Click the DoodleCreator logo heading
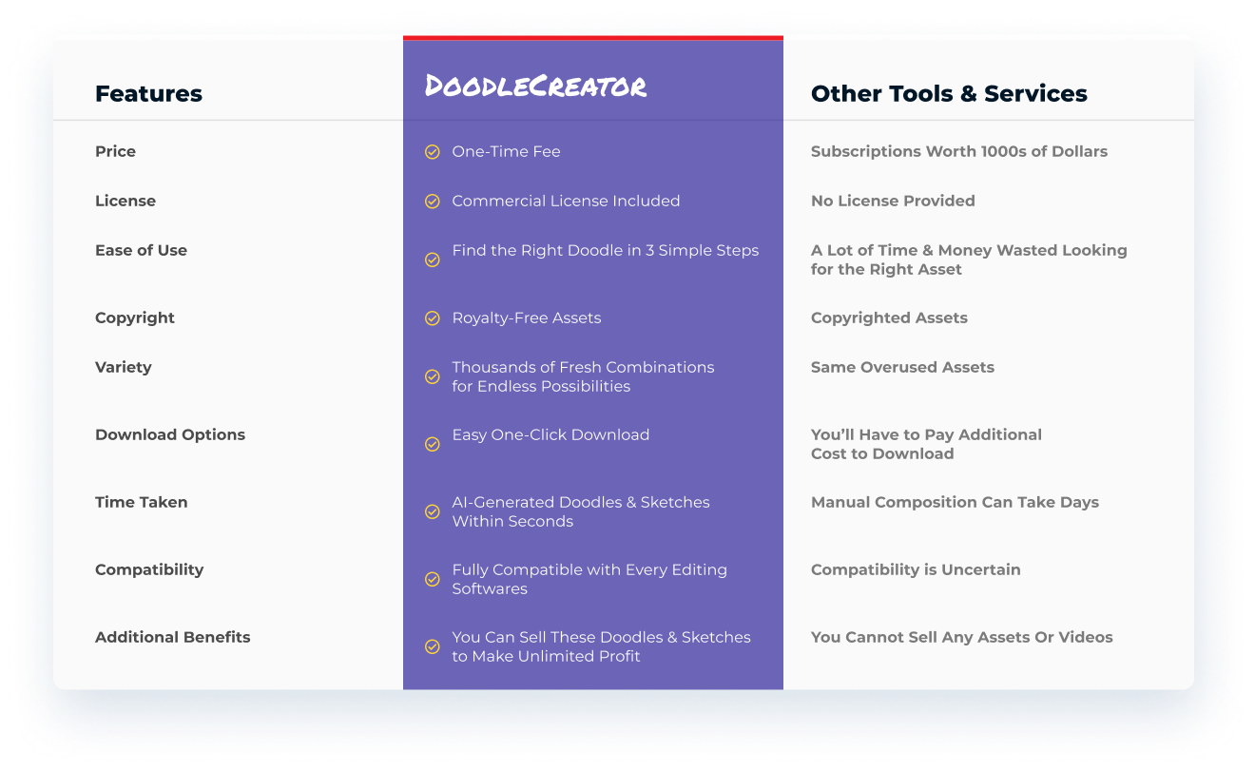Image resolution: width=1255 pixels, height=770 pixels. click(535, 87)
